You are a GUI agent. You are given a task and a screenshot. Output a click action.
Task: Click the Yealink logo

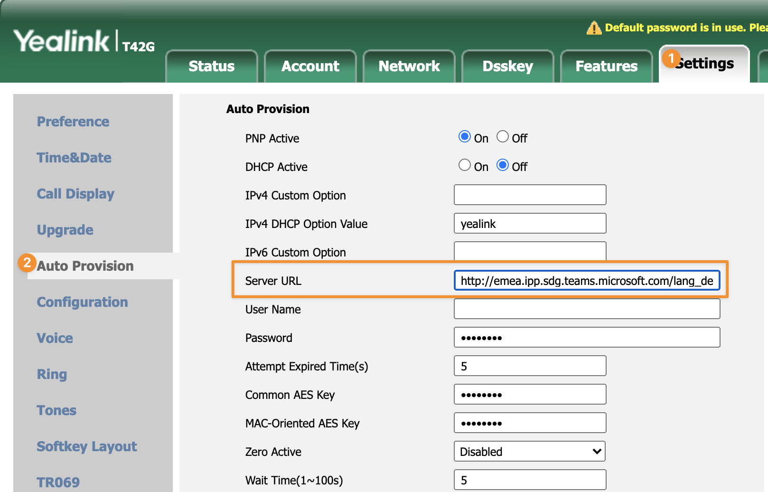coord(62,41)
